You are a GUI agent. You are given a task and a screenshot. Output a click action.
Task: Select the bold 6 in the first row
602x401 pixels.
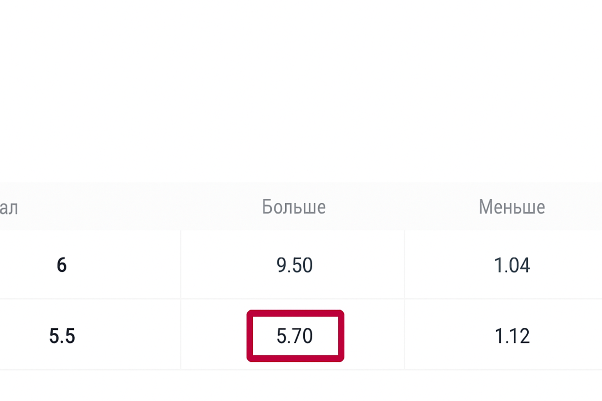click(62, 265)
